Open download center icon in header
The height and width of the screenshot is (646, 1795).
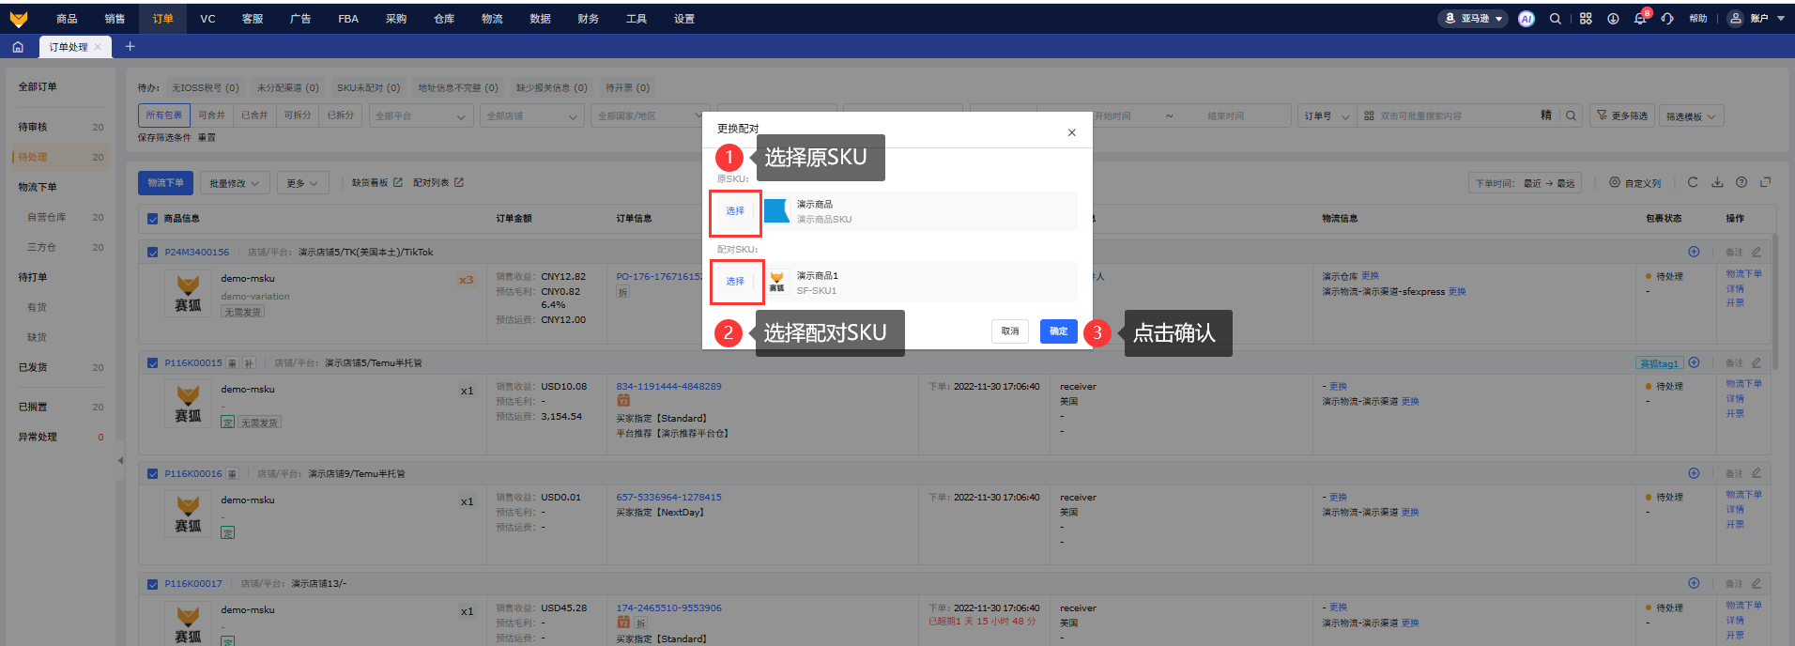pyautogui.click(x=1613, y=19)
